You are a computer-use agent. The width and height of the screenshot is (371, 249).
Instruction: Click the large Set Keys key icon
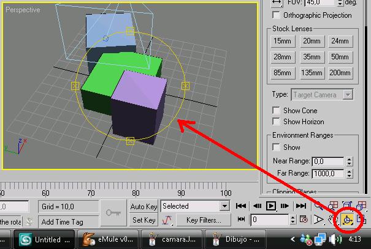pos(113,213)
